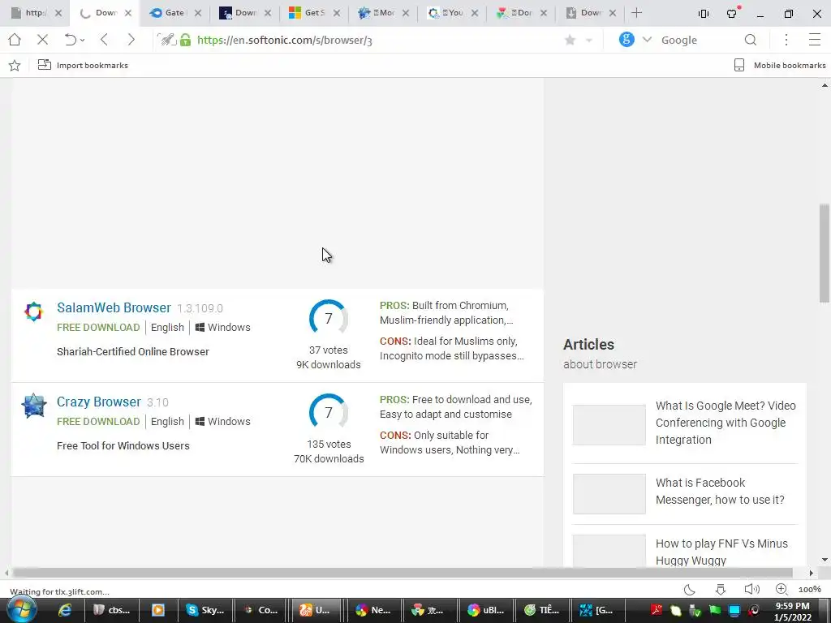The width and height of the screenshot is (831, 623).
Task: Click the rocket speed mode icon
Action: (x=167, y=40)
